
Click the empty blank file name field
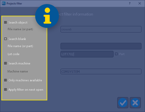click(x=101, y=46)
